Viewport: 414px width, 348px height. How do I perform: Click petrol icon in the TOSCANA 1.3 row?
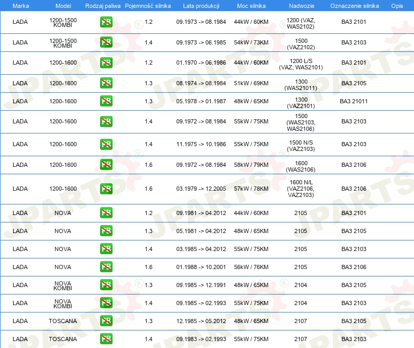(106, 321)
